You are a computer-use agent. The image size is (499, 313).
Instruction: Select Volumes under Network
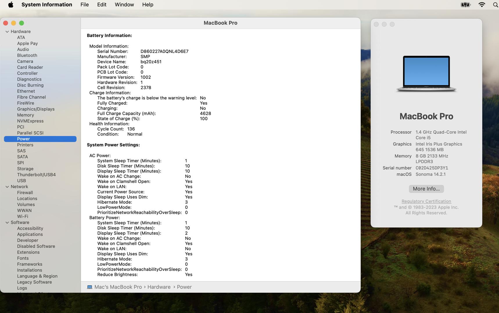(26, 205)
